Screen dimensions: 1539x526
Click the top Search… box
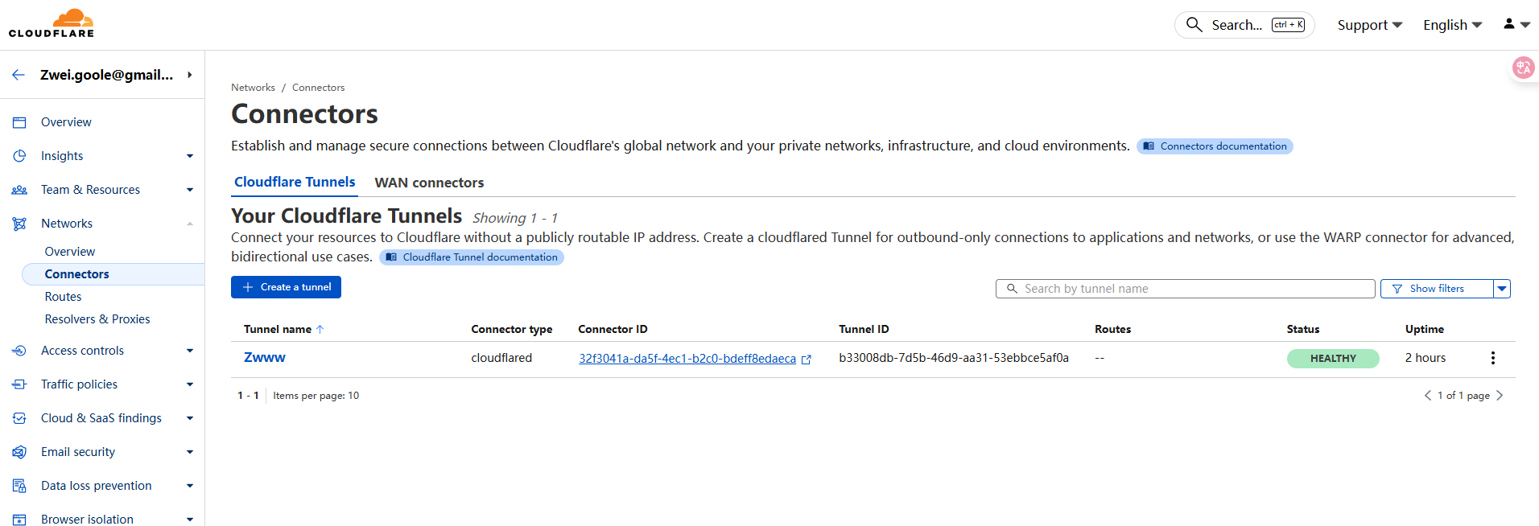pos(1244,25)
